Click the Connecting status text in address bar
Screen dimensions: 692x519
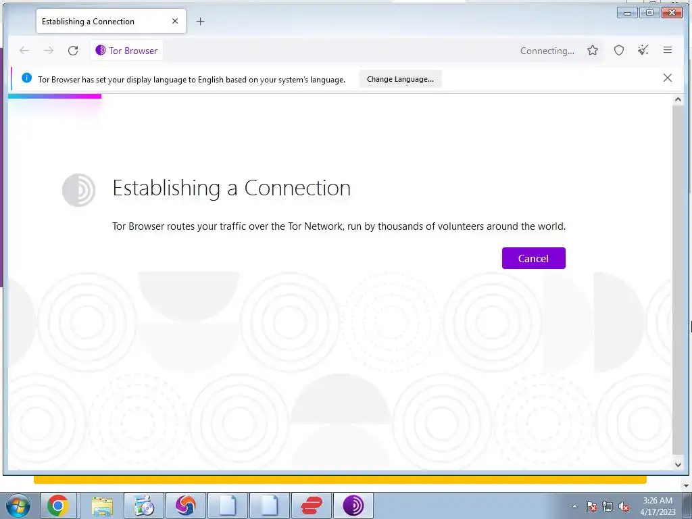pyautogui.click(x=547, y=51)
